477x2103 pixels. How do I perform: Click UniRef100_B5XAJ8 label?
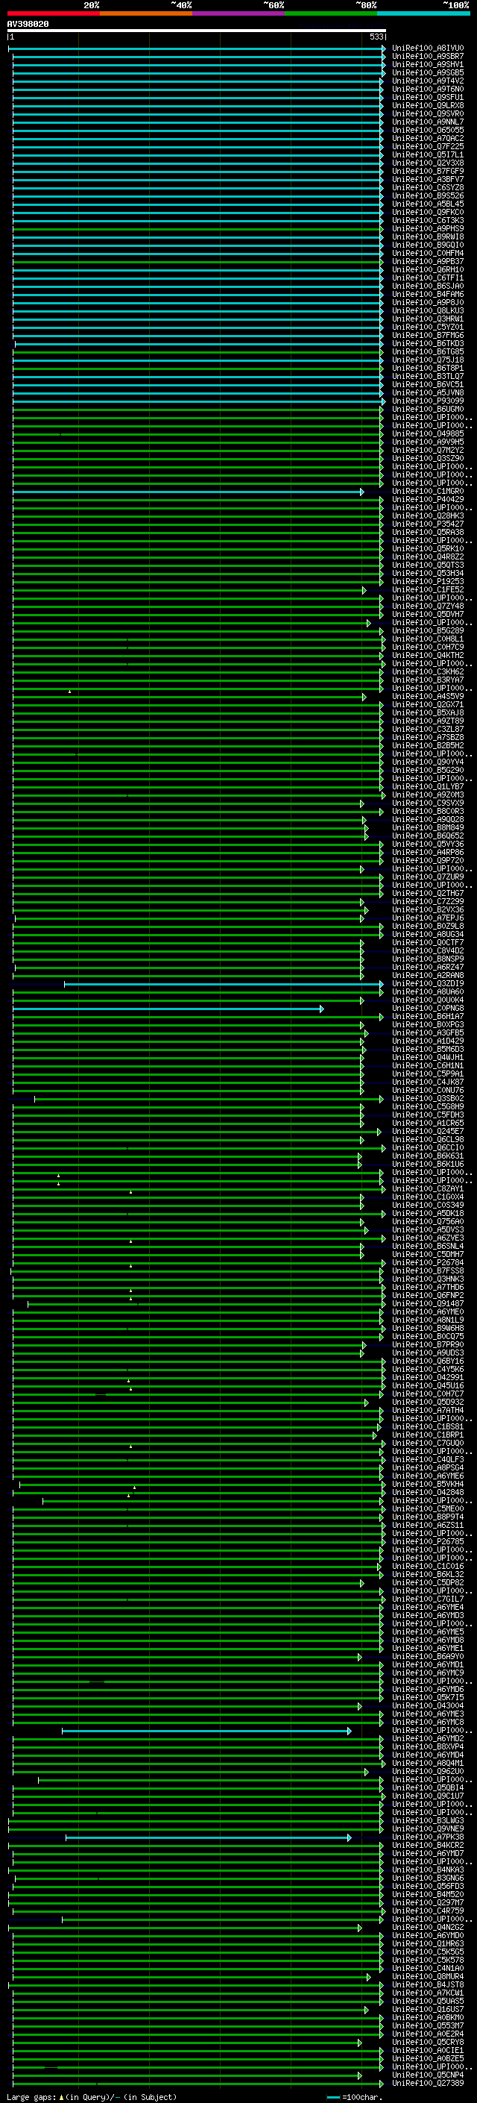pyautogui.click(x=427, y=712)
